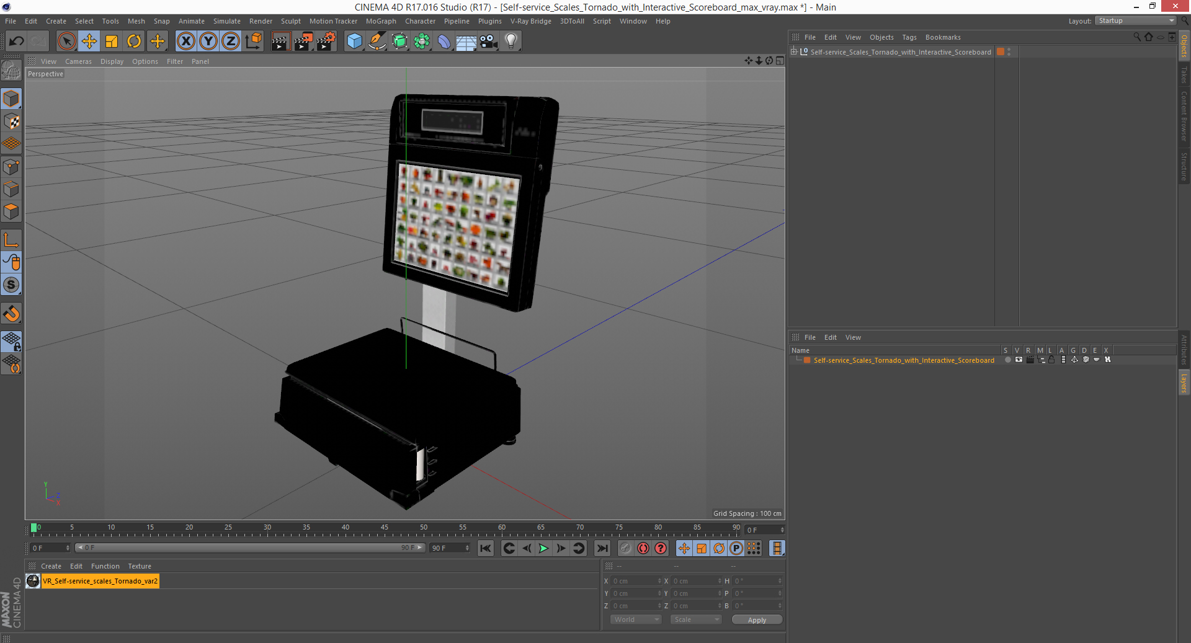Image resolution: width=1191 pixels, height=643 pixels.
Task: Open material manager Texture menu
Action: point(140,566)
